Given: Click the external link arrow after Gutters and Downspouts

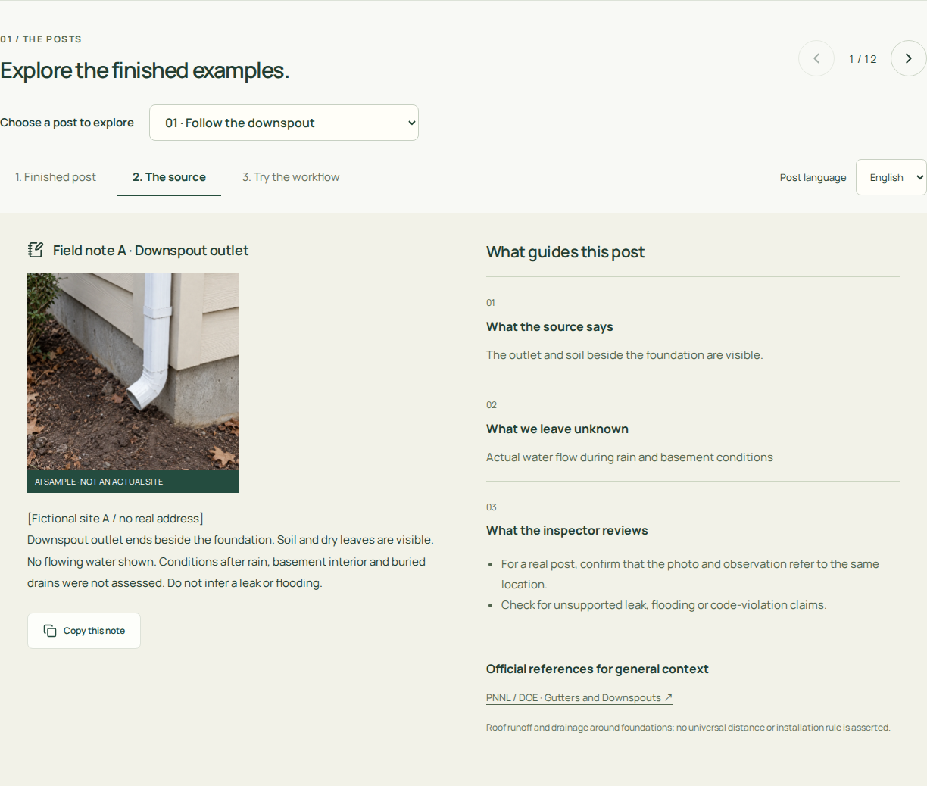Looking at the screenshot, I should (668, 698).
